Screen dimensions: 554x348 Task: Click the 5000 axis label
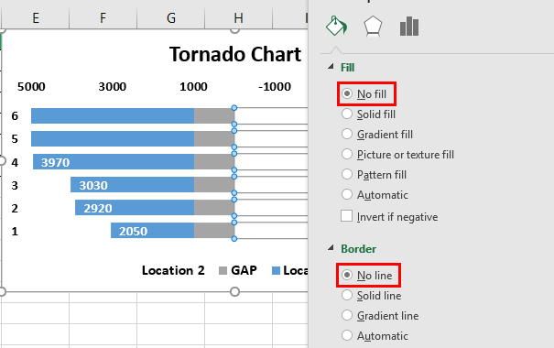click(x=31, y=87)
